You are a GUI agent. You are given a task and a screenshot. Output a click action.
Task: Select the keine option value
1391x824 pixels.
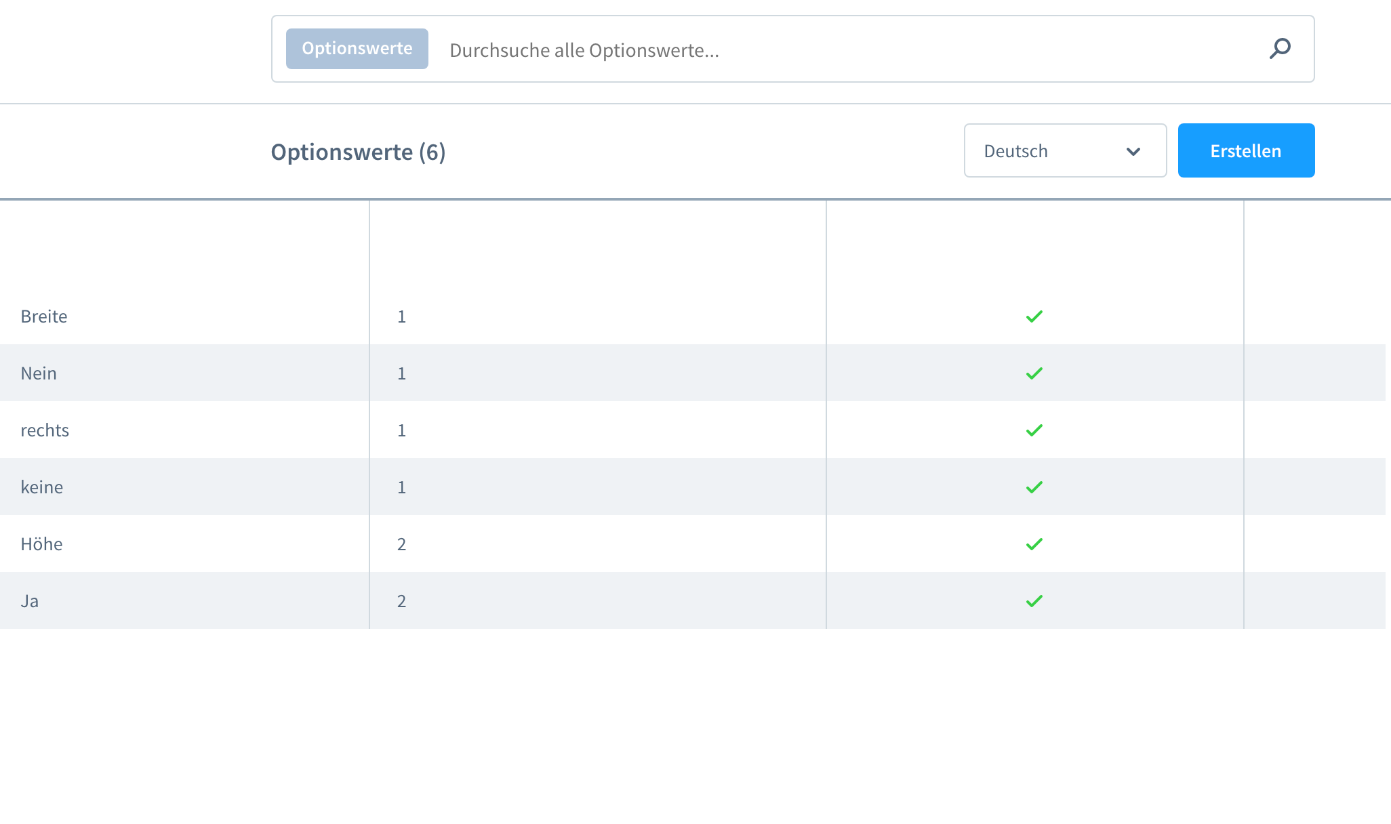(42, 487)
